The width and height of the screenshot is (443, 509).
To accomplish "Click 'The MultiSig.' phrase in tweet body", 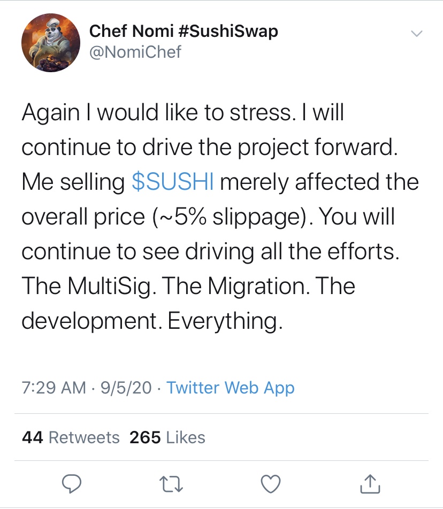I will point(88,286).
